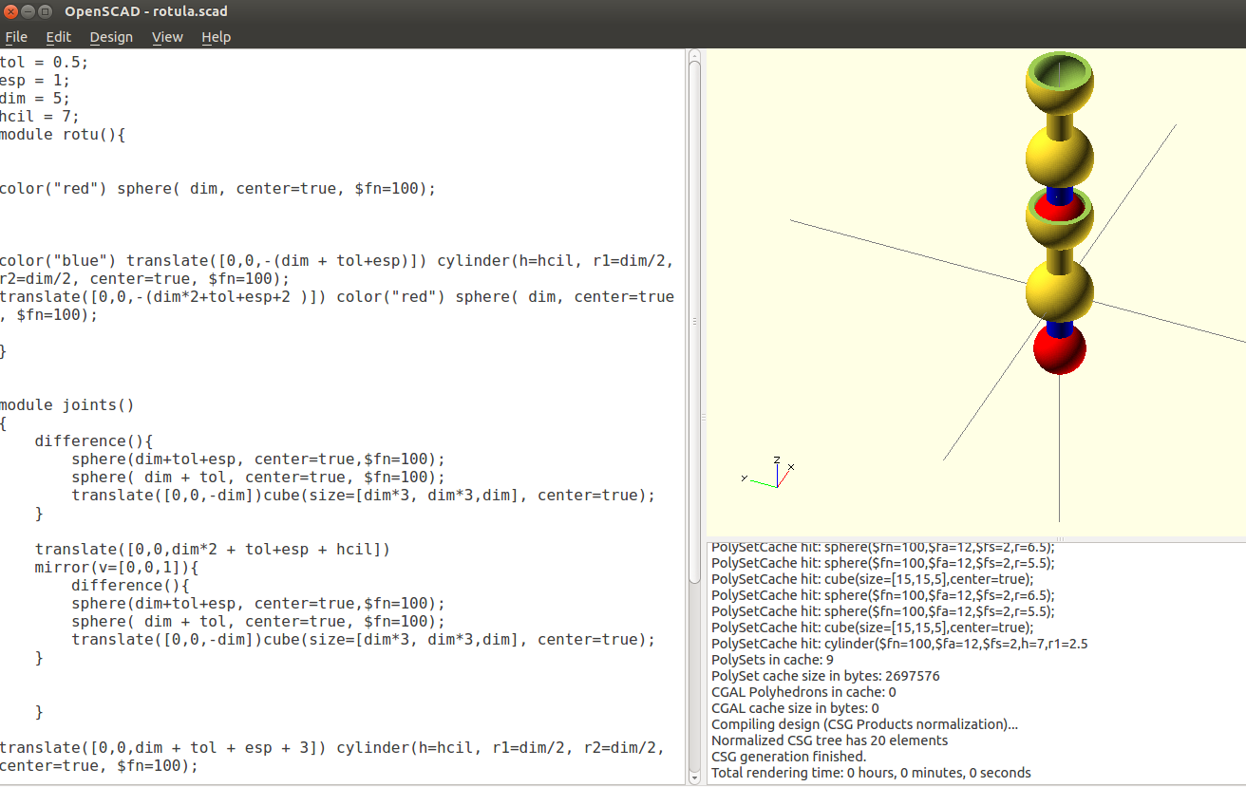Click console line "PolySet cache size in bytes: 2697576"
Screen dimensions: 1246x787
[825, 676]
